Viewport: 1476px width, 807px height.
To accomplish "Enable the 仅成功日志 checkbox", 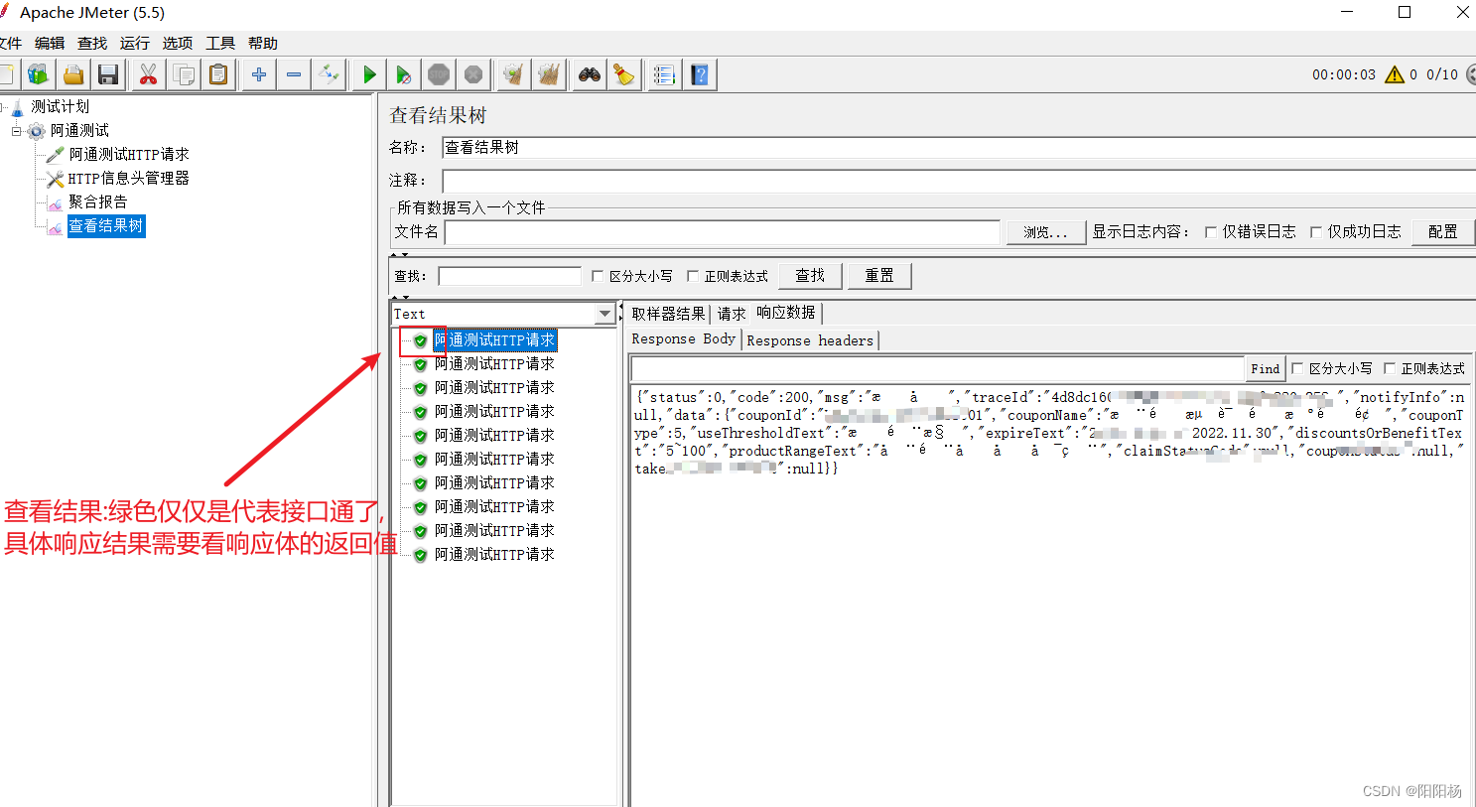I will coord(1316,232).
